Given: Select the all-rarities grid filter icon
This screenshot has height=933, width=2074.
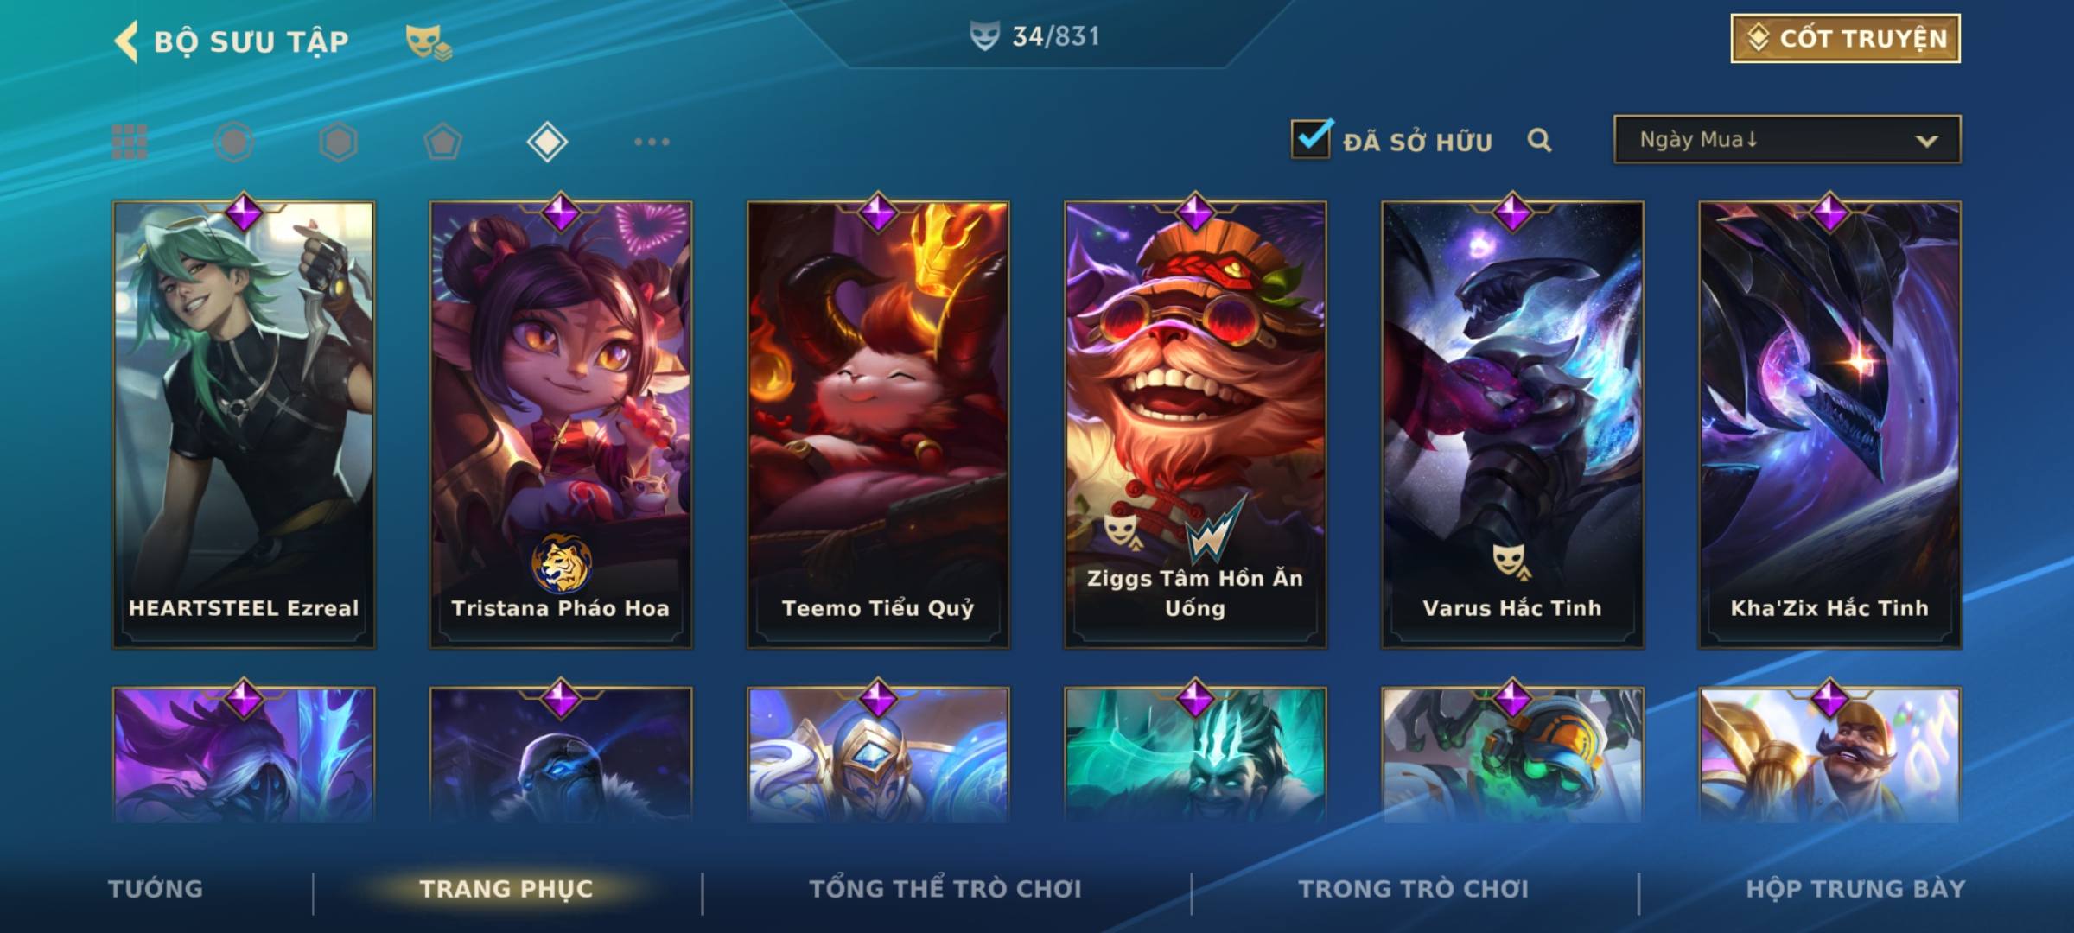Looking at the screenshot, I should (x=130, y=142).
